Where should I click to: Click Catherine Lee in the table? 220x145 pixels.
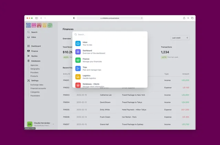coord(106,95)
